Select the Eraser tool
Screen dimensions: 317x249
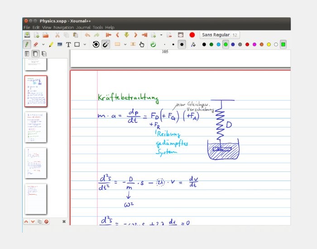[37, 44]
